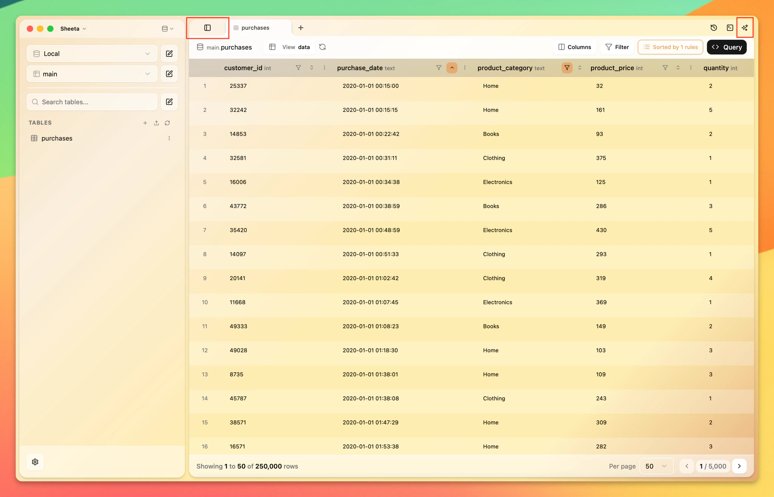Toggle the sidebar panel icon
The image size is (774, 497).
pyautogui.click(x=207, y=28)
